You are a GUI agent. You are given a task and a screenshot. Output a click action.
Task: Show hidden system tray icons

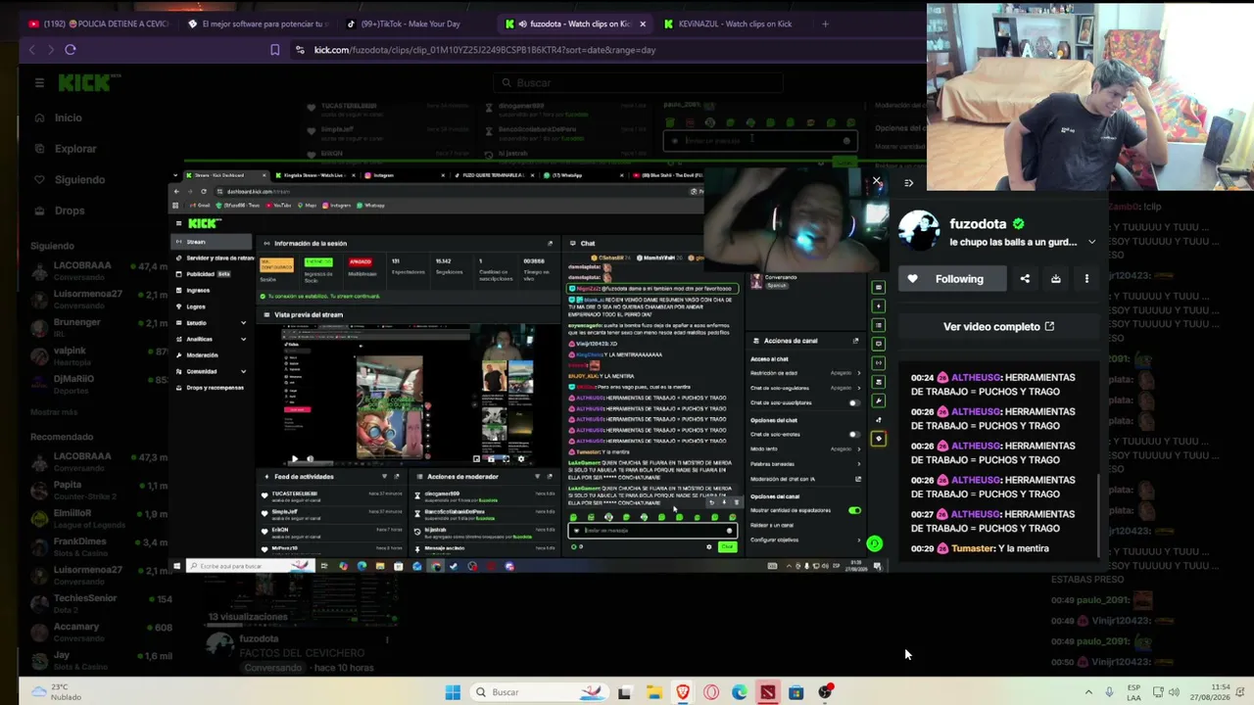(1087, 692)
